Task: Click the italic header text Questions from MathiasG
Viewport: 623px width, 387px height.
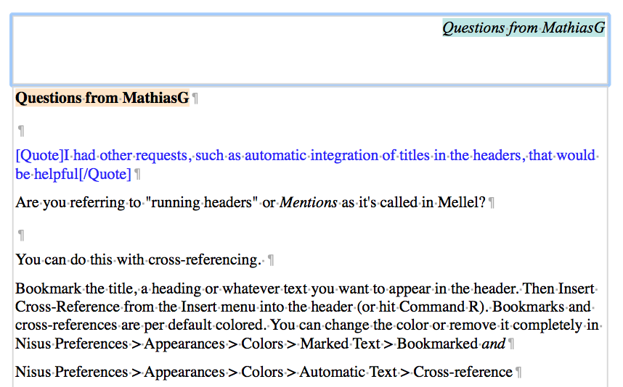Action: 524,28
